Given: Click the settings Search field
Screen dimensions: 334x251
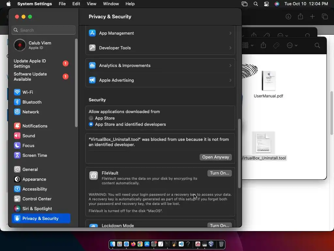Looking at the screenshot, I should click(44, 30).
